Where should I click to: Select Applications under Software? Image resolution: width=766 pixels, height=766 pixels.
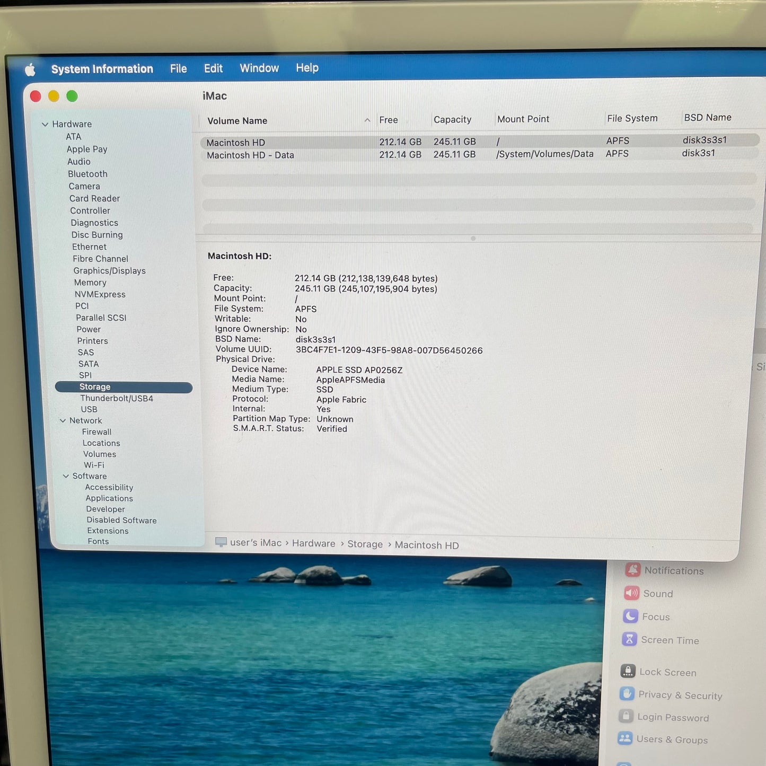109,498
